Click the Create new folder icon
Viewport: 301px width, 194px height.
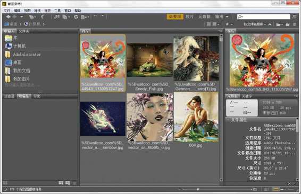click(288, 24)
